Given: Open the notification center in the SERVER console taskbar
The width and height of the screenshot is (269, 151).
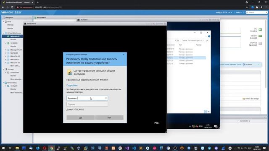Looking at the screenshot, I should click(216, 126).
